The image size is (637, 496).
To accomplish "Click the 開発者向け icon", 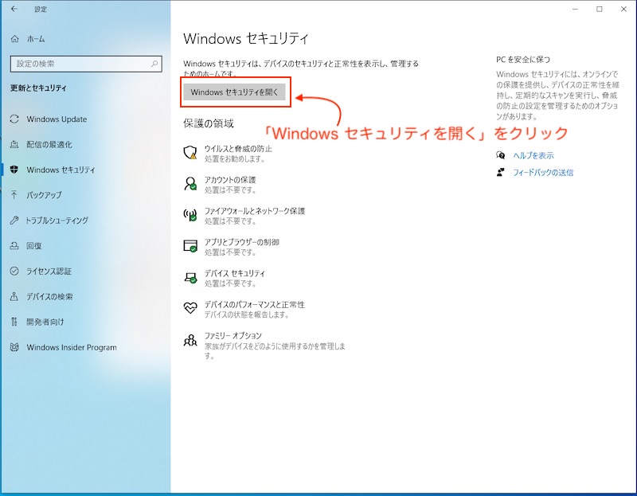I will coord(14,322).
